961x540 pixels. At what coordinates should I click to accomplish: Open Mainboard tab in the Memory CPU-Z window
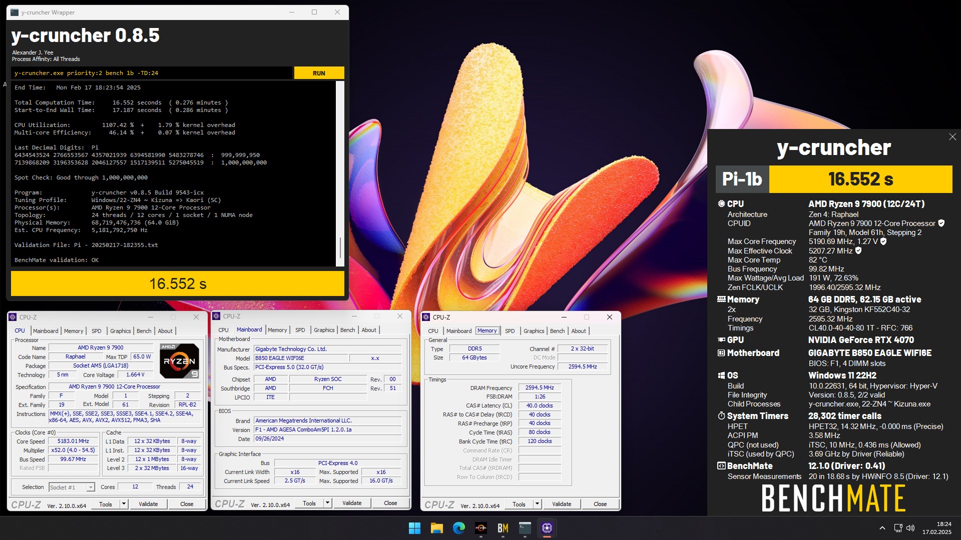click(x=459, y=331)
